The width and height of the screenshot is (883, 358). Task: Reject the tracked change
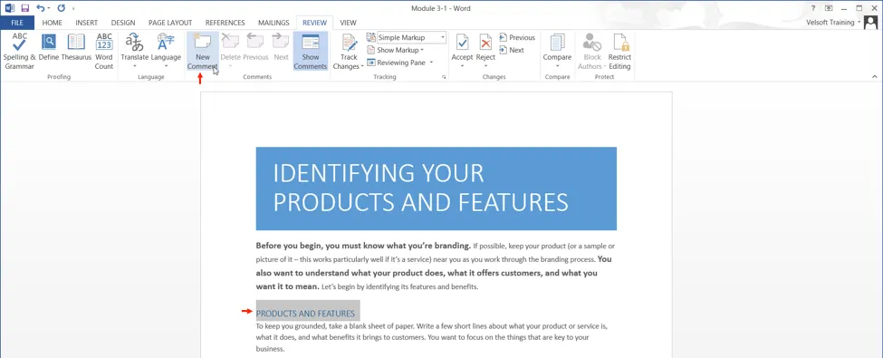485,46
